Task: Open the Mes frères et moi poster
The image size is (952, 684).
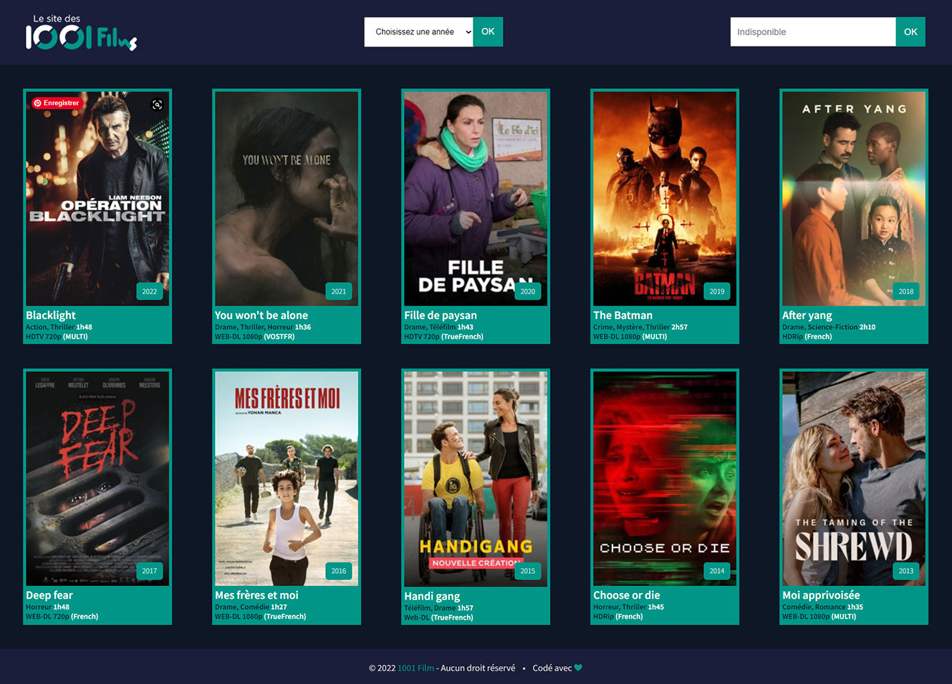Action: tap(287, 479)
